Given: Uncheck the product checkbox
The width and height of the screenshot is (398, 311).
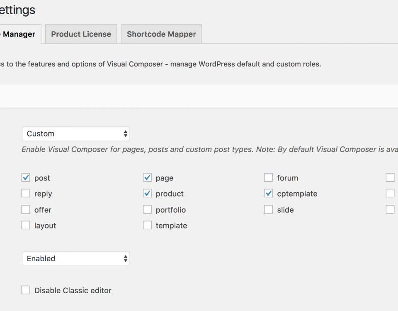Looking at the screenshot, I should tap(147, 193).
